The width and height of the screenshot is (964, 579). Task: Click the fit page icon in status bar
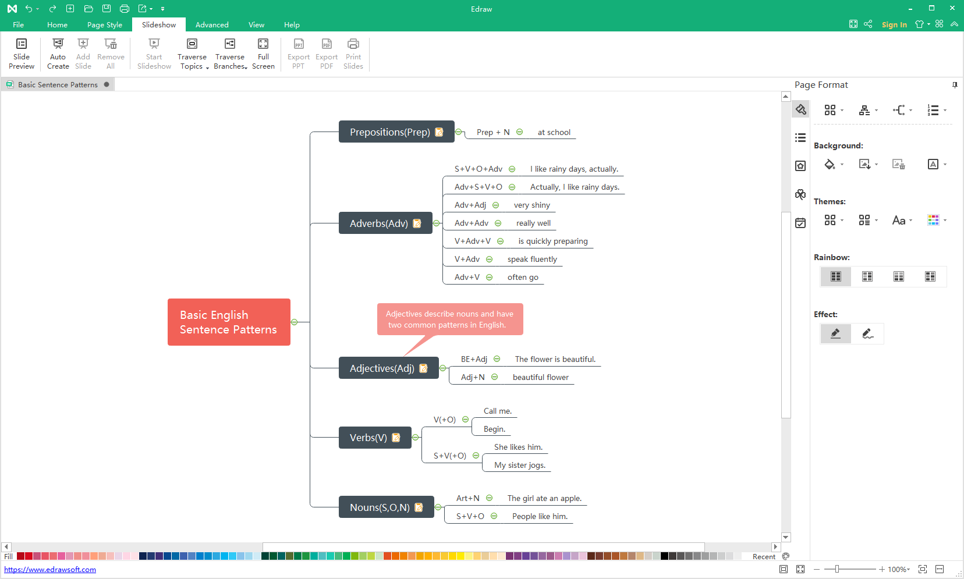pos(922,569)
